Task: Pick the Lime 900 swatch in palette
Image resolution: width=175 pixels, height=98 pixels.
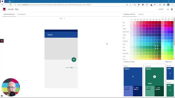Action: 159,56
